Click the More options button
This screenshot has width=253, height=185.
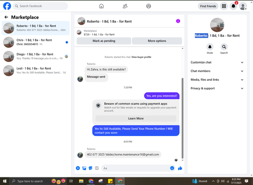[x=157, y=41]
